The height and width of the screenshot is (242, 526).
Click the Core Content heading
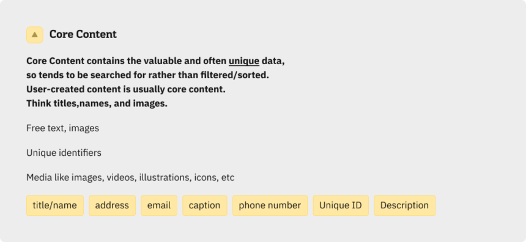[x=83, y=34]
